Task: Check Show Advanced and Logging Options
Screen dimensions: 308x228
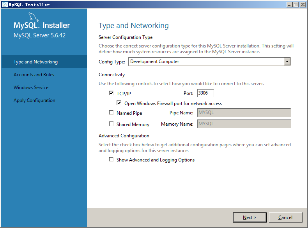Action: pyautogui.click(x=111, y=159)
